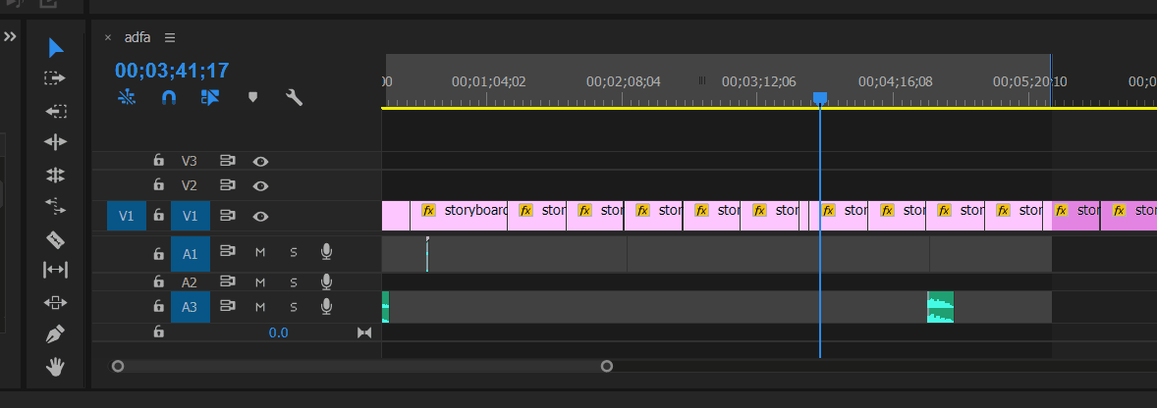Image resolution: width=1157 pixels, height=408 pixels.
Task: Click master track volume value 0.0
Action: [x=278, y=332]
